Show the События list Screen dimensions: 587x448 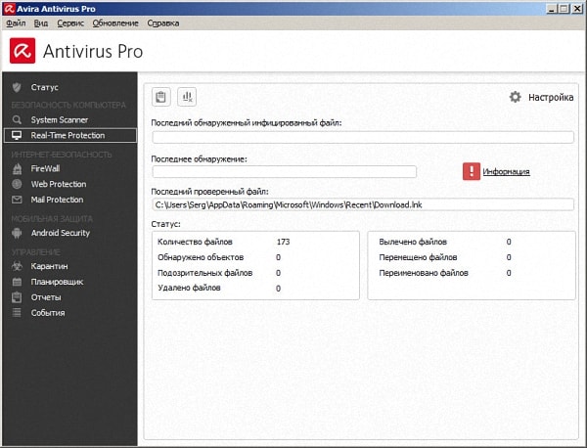(48, 312)
